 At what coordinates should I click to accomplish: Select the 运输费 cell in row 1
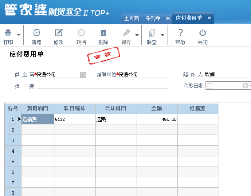(38, 119)
